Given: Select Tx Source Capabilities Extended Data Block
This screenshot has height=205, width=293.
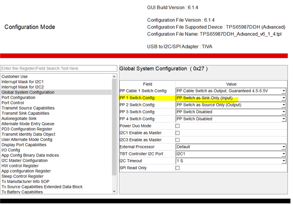Looking at the screenshot, I should click(x=42, y=187).
